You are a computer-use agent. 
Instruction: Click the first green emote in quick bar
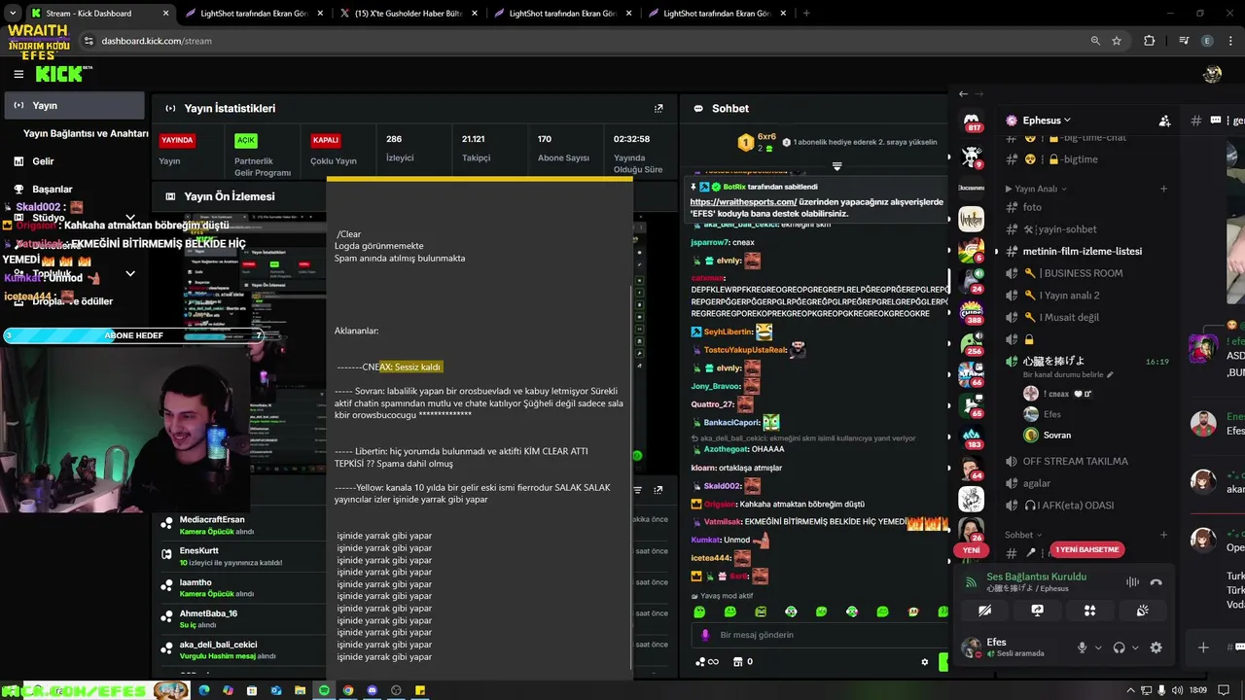point(699,612)
